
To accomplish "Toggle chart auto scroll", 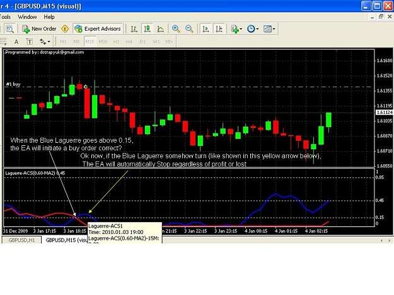I will pos(206,29).
